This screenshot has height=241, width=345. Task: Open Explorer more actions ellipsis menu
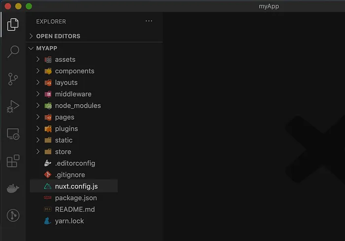(149, 21)
